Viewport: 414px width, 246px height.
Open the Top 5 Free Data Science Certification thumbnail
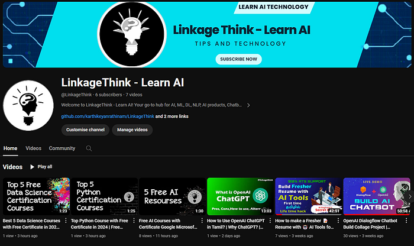37,196
